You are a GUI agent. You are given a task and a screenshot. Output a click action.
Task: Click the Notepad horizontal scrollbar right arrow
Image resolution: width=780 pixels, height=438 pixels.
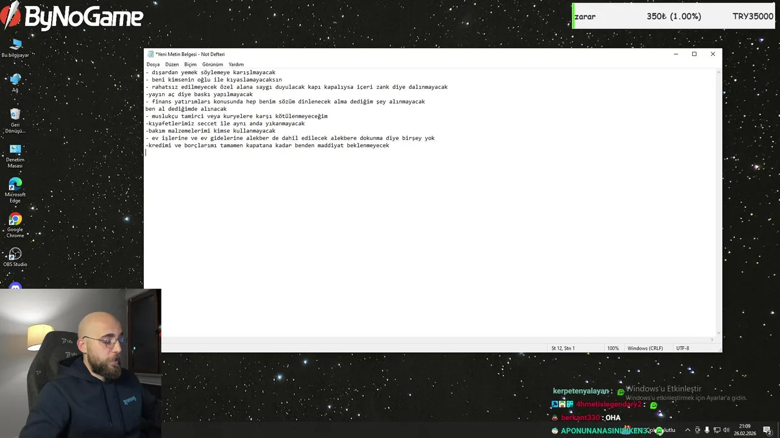tap(712, 339)
